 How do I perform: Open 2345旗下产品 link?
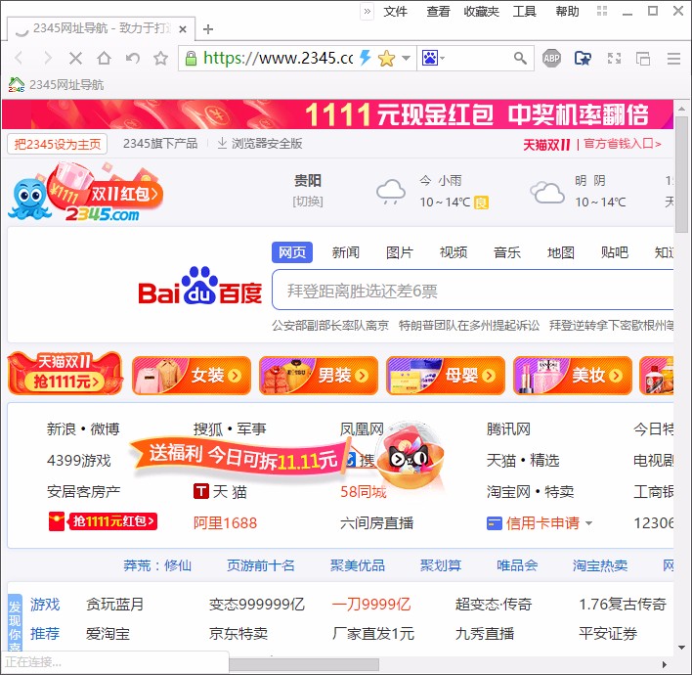pyautogui.click(x=160, y=144)
